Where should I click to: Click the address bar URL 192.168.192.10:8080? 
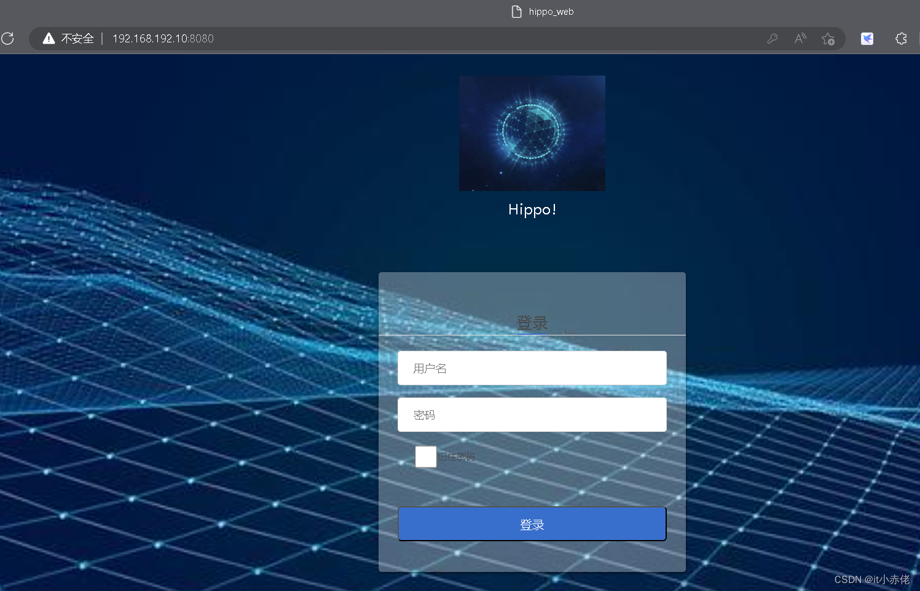[x=163, y=39]
